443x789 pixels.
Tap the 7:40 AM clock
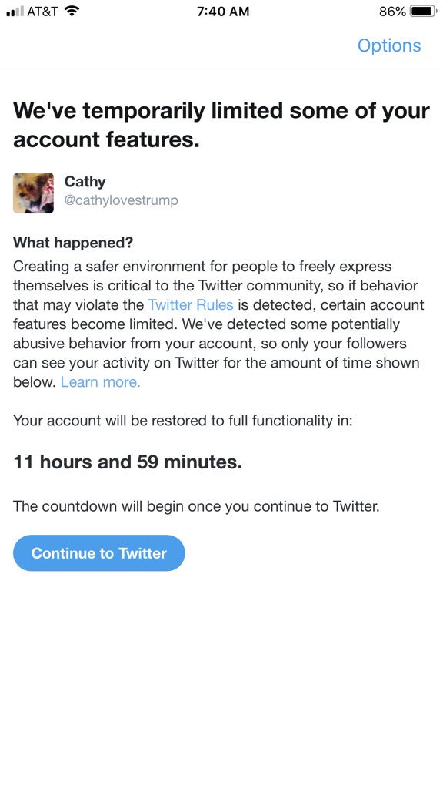[x=222, y=11]
